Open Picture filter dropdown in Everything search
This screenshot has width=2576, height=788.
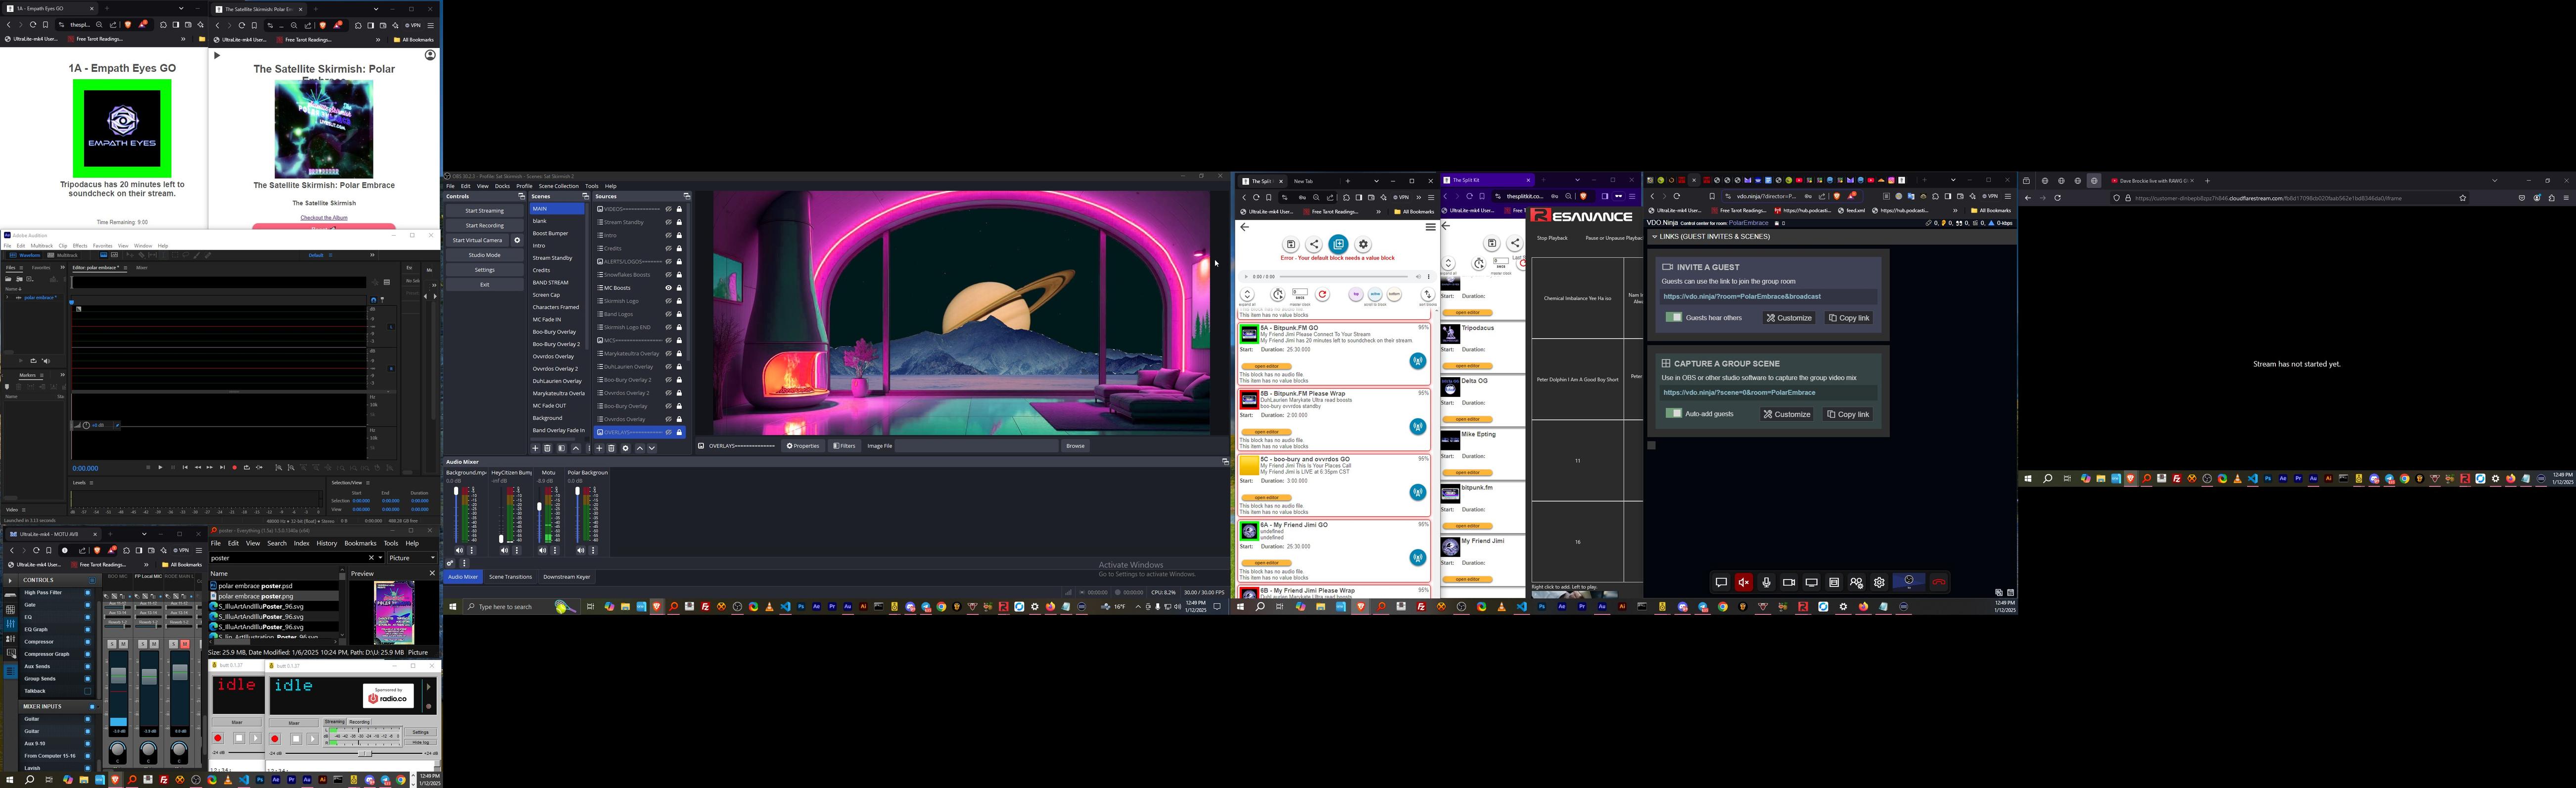(413, 558)
